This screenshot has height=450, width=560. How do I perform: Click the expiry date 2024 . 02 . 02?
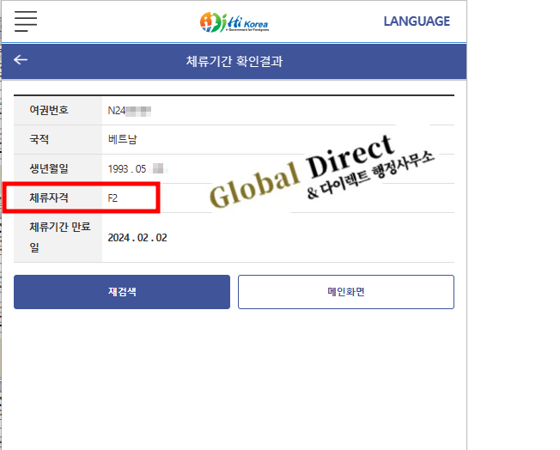[x=137, y=238]
